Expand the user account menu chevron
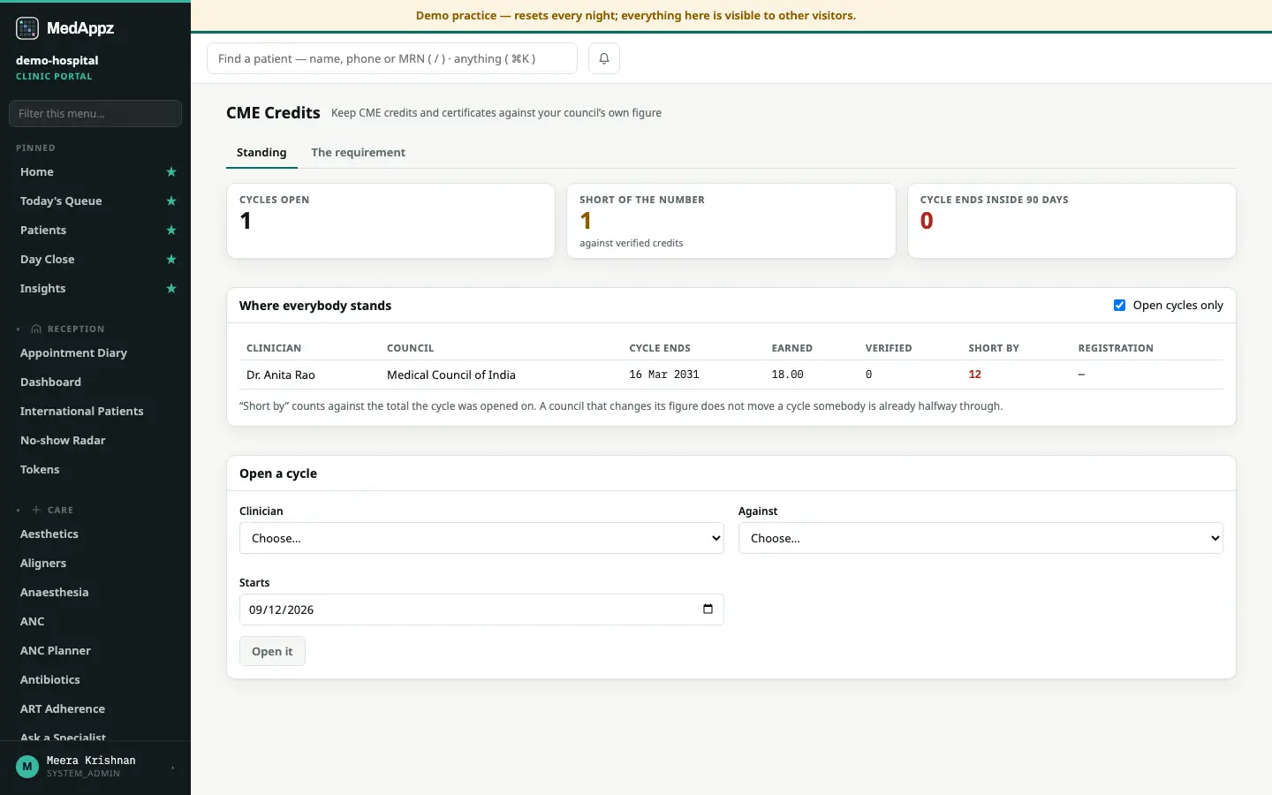The width and height of the screenshot is (1272, 795). click(172, 768)
